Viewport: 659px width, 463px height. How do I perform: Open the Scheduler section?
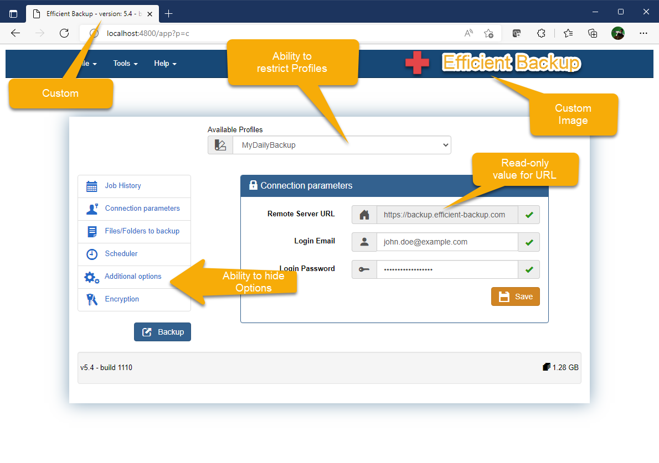tap(134, 254)
